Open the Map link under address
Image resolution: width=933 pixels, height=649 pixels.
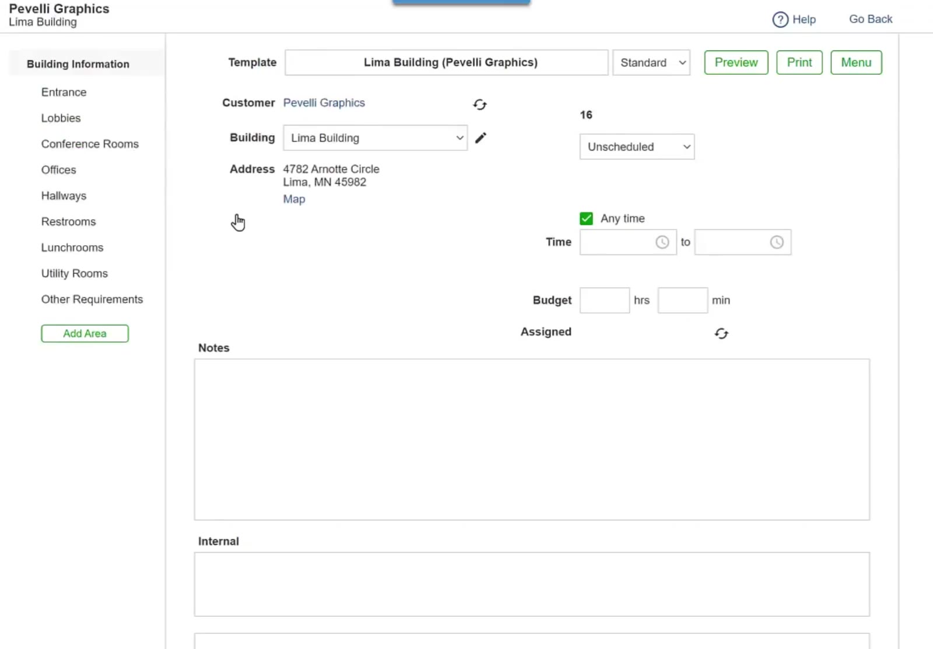[294, 199]
